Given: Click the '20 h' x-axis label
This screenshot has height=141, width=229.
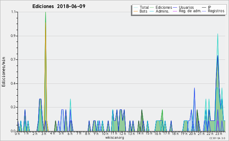Looking at the screenshot, I should point(193,134).
